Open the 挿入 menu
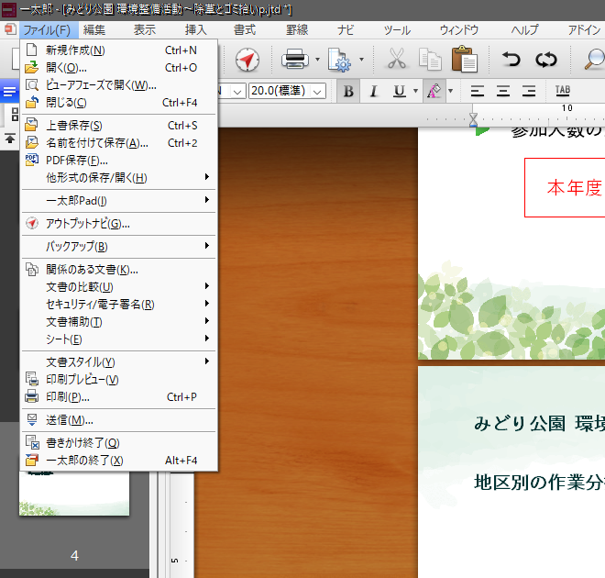This screenshot has height=578, width=605. pyautogui.click(x=195, y=29)
